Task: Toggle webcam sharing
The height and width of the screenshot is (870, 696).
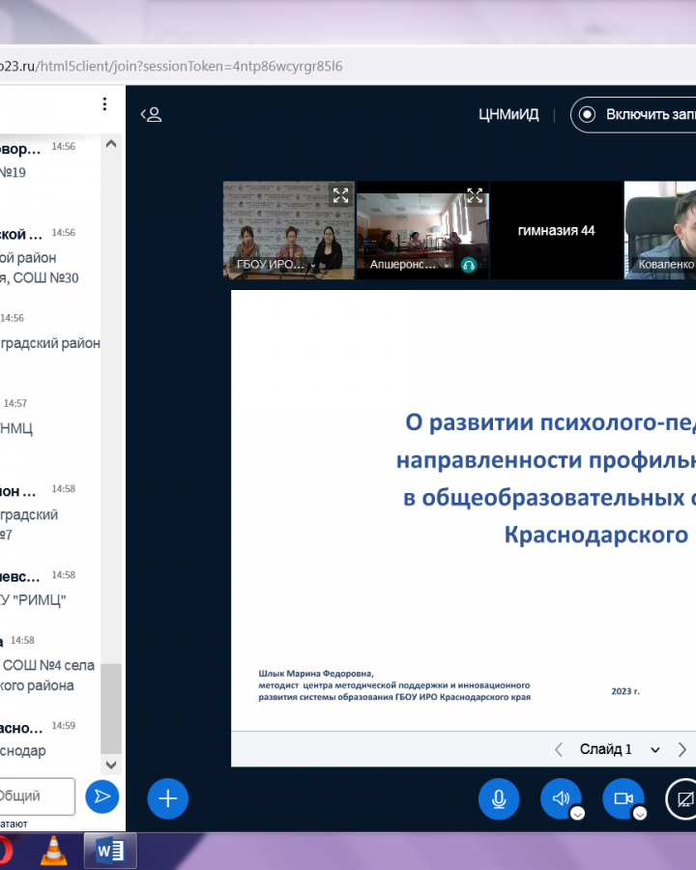Action: pos(623,798)
